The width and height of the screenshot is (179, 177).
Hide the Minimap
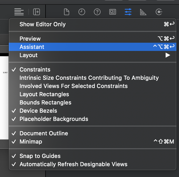(x=31, y=141)
